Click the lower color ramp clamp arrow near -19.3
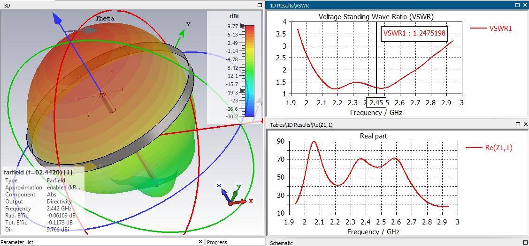This screenshot has width=529, height=246. [x=242, y=91]
